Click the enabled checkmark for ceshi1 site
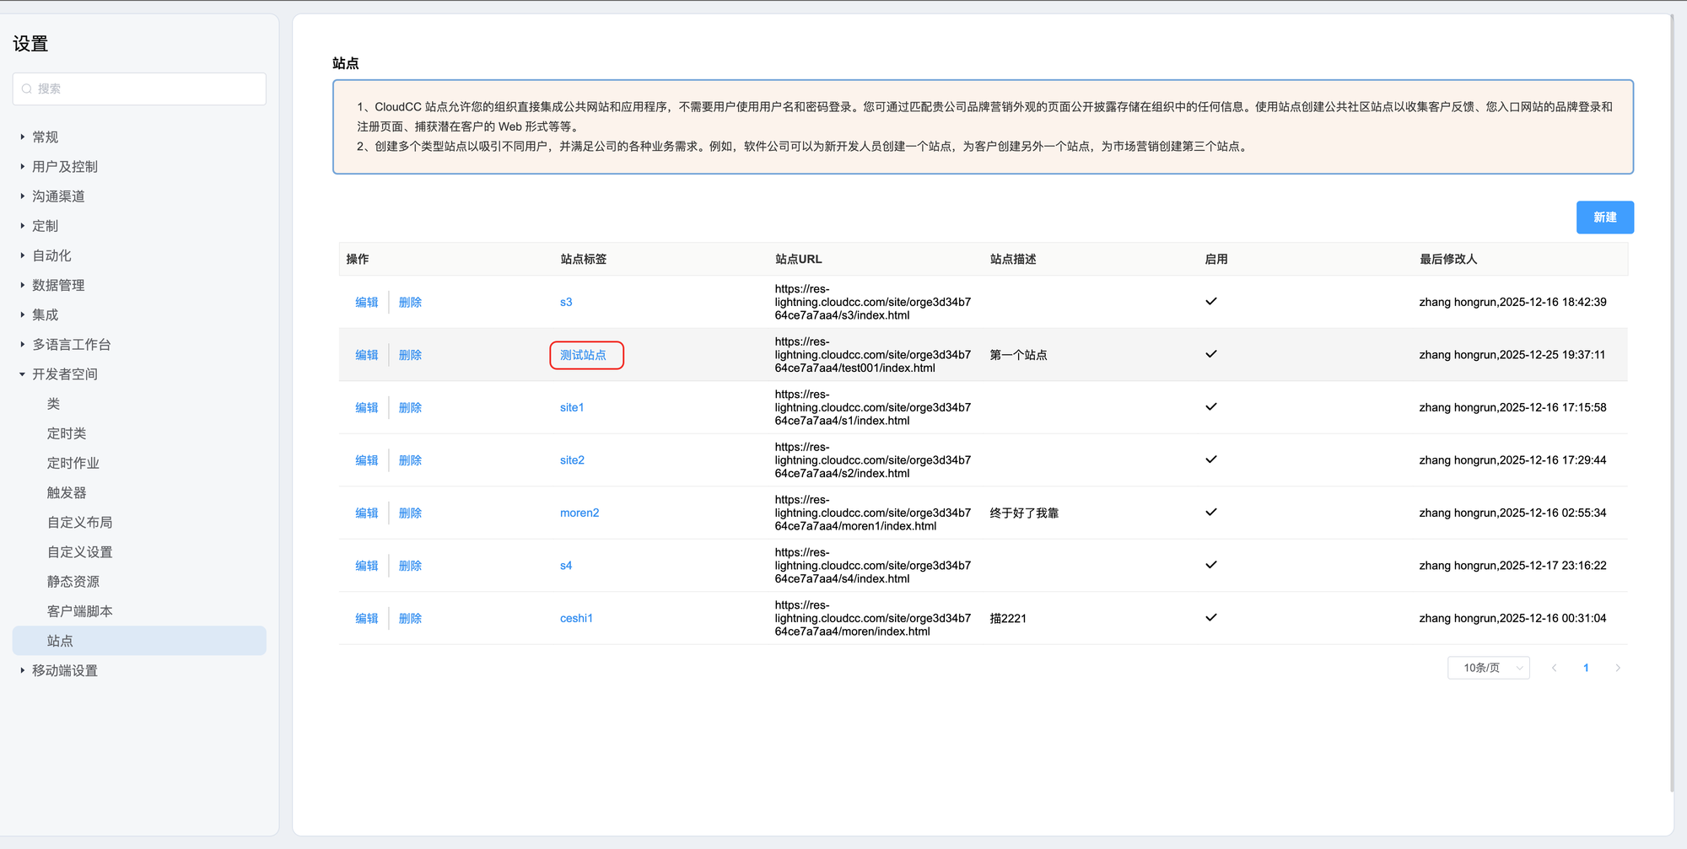This screenshot has width=1687, height=849. pos(1210,618)
